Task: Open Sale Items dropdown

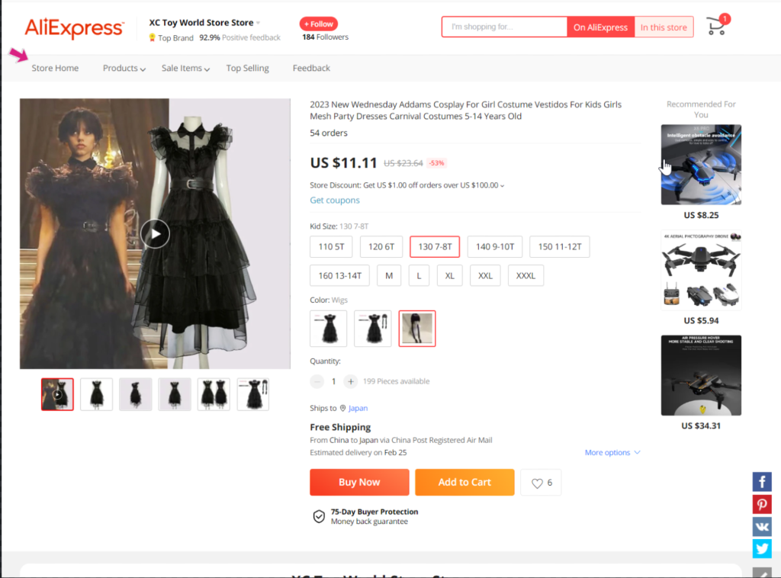Action: click(x=185, y=69)
